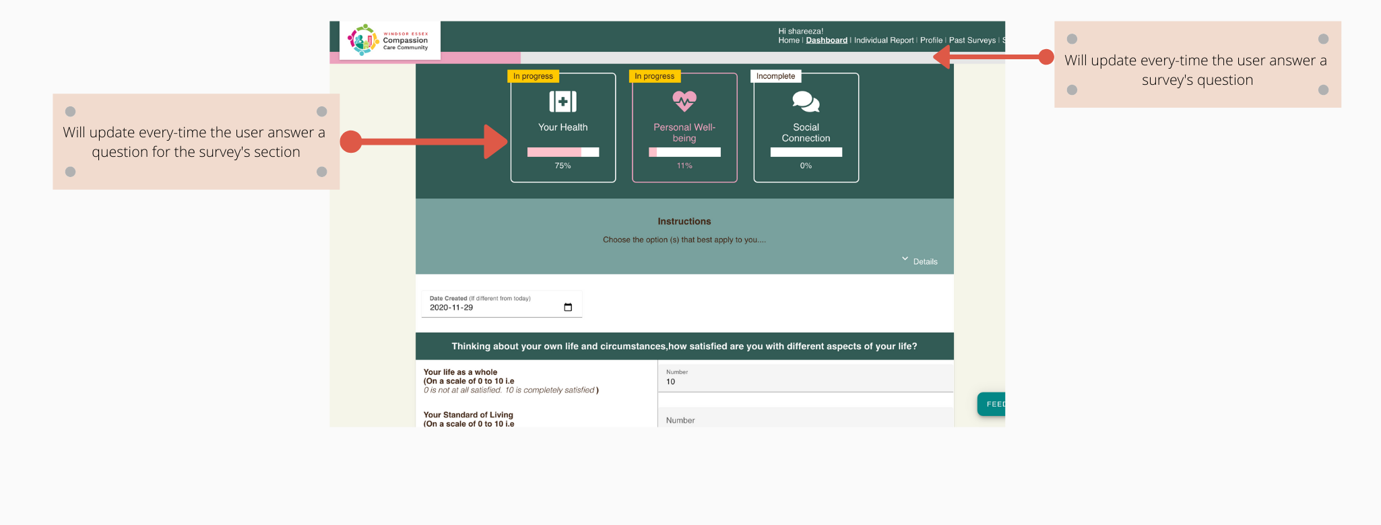Open the calendar picker in Date Created
Image resolution: width=1381 pixels, height=525 pixels.
(x=568, y=308)
